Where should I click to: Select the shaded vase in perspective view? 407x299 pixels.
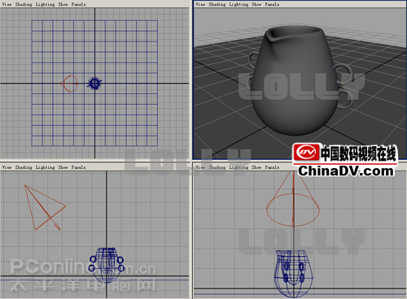point(295,81)
